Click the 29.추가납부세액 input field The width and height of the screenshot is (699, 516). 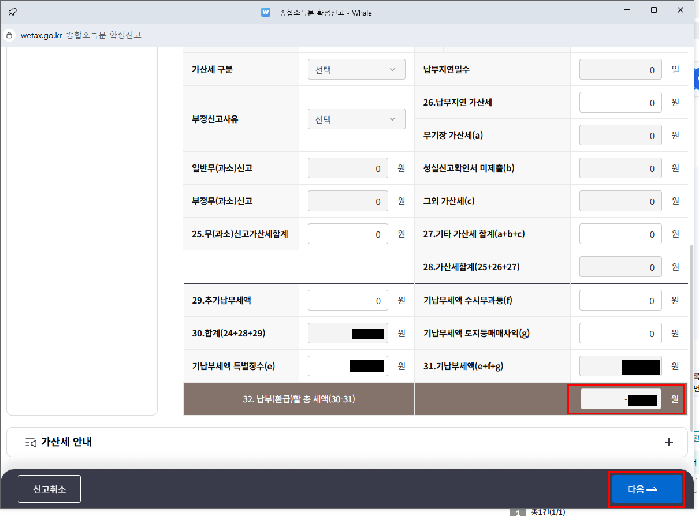tap(348, 301)
